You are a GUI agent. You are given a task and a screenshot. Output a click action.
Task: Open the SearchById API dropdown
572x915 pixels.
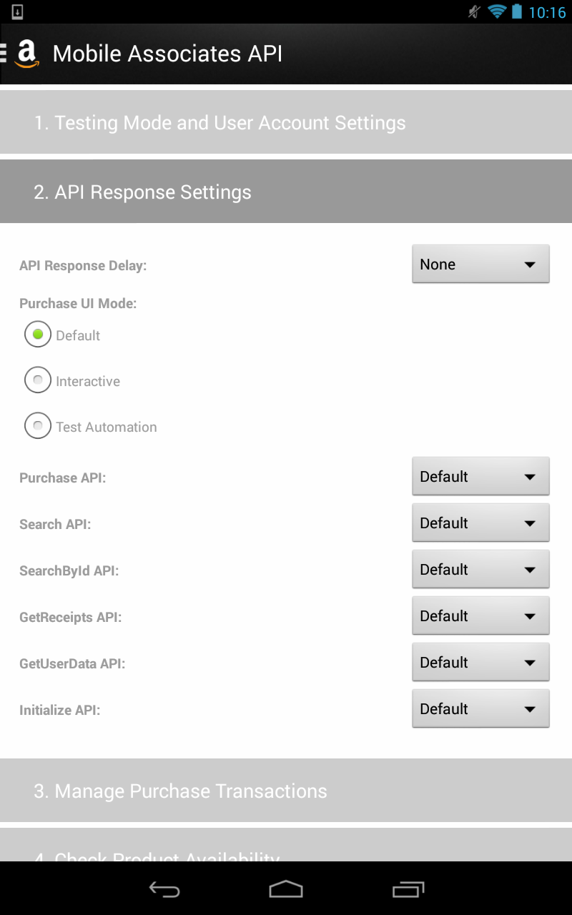480,569
